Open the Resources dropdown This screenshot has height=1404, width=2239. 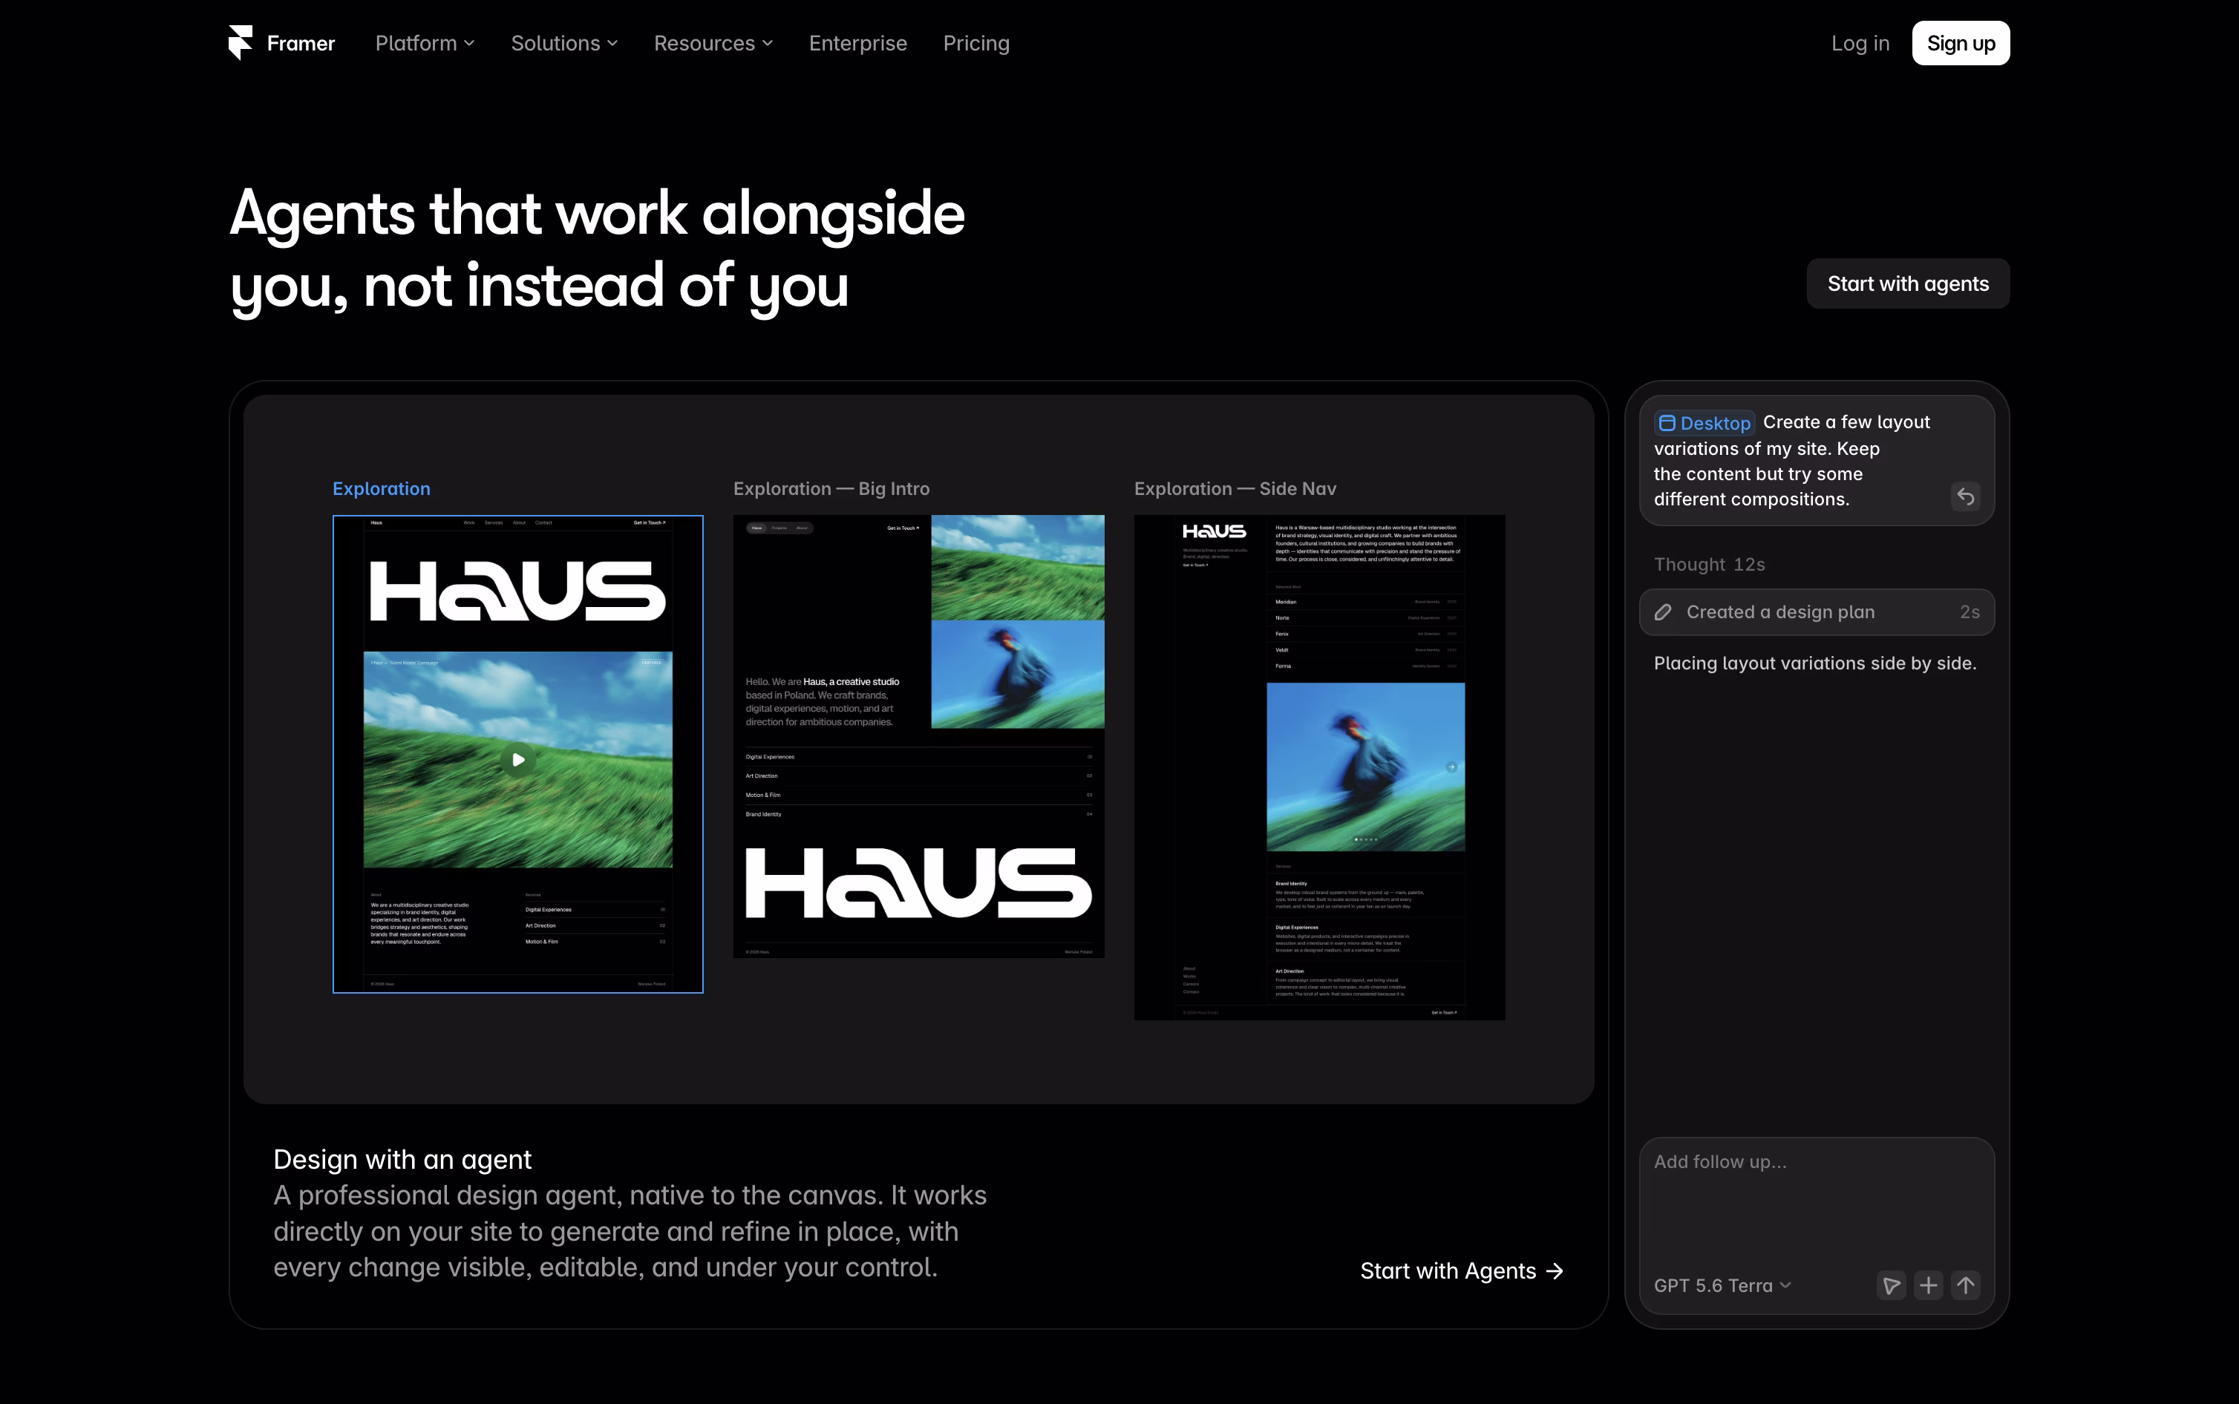point(712,44)
